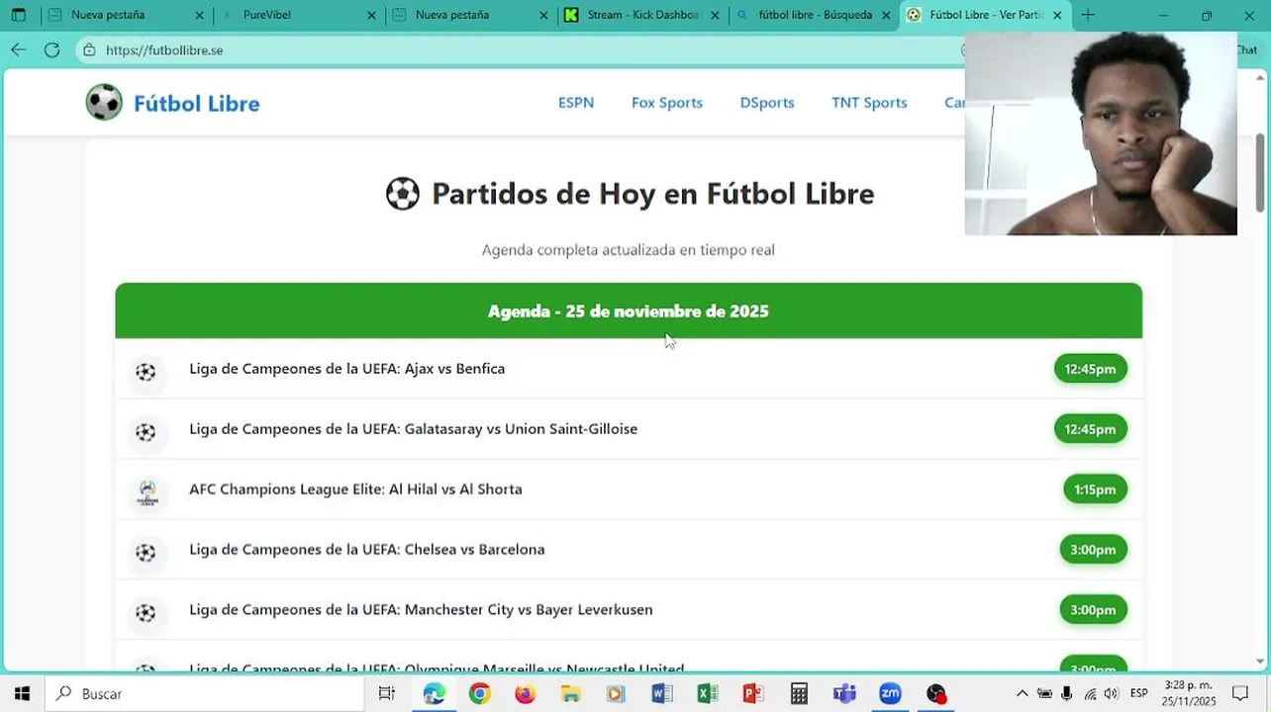
Task: Click the Fútbol Libre site title
Action: [197, 104]
